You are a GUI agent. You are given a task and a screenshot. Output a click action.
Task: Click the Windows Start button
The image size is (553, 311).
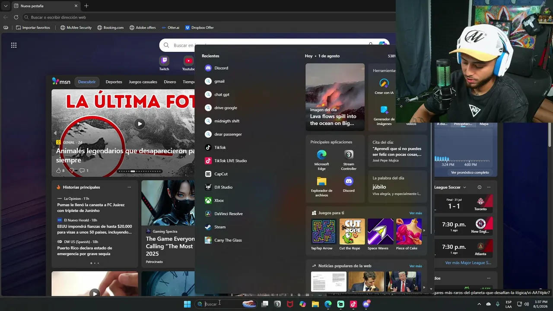187,304
